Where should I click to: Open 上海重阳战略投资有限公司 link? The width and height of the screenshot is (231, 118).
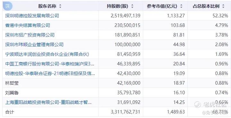click(x=48, y=102)
